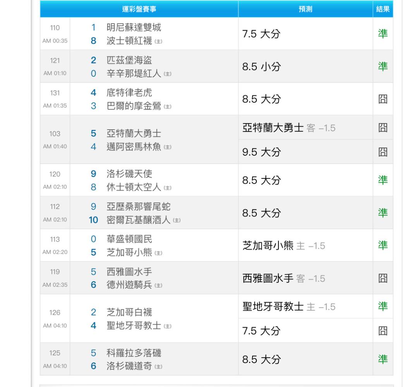Click the 7.5 大分 prediction for game 126

[x=261, y=331]
